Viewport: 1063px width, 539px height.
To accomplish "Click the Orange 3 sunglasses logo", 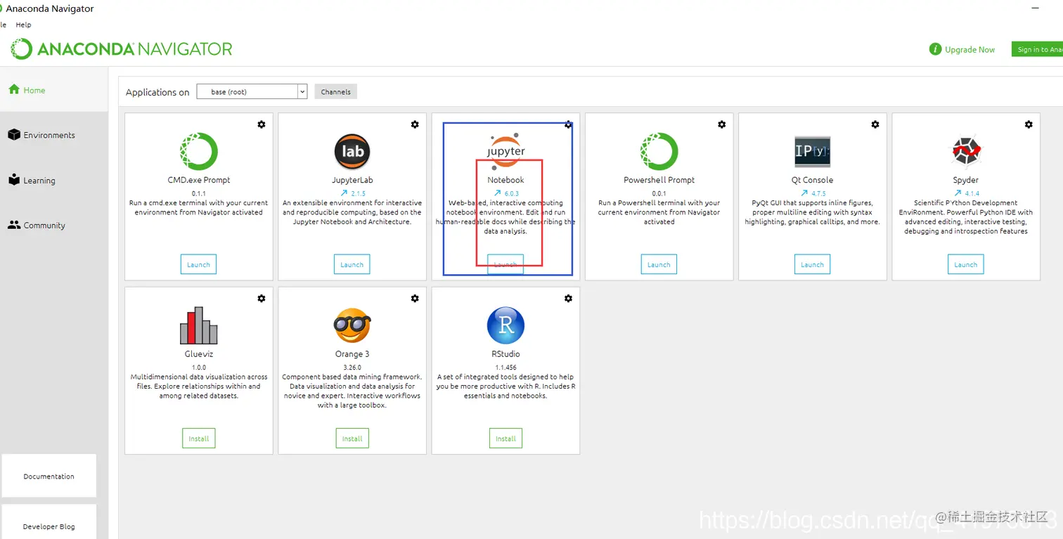I will pos(352,325).
